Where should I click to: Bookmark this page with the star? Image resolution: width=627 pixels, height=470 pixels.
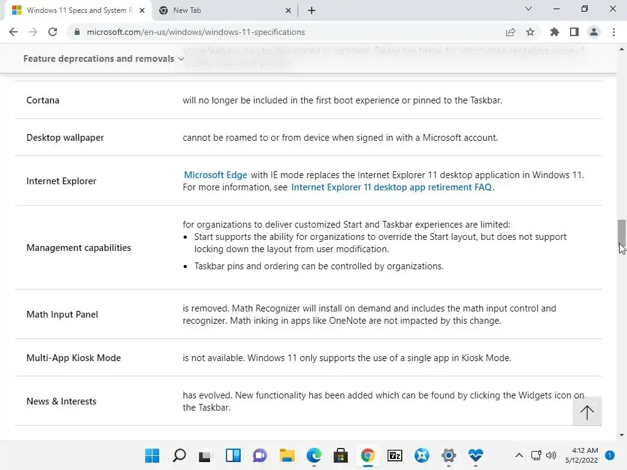coord(530,32)
